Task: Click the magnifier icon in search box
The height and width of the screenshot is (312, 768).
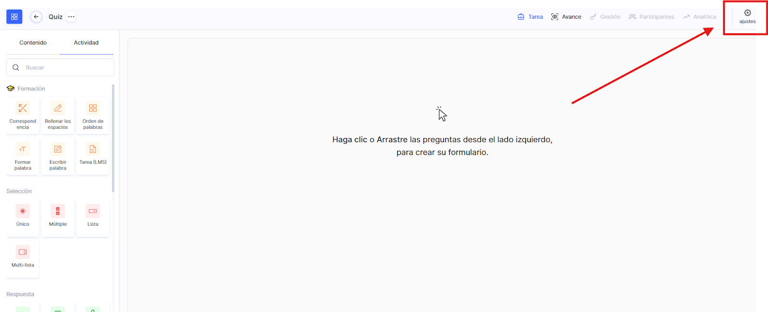Action: (16, 67)
